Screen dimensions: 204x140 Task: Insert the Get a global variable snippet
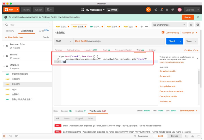tap(167, 71)
